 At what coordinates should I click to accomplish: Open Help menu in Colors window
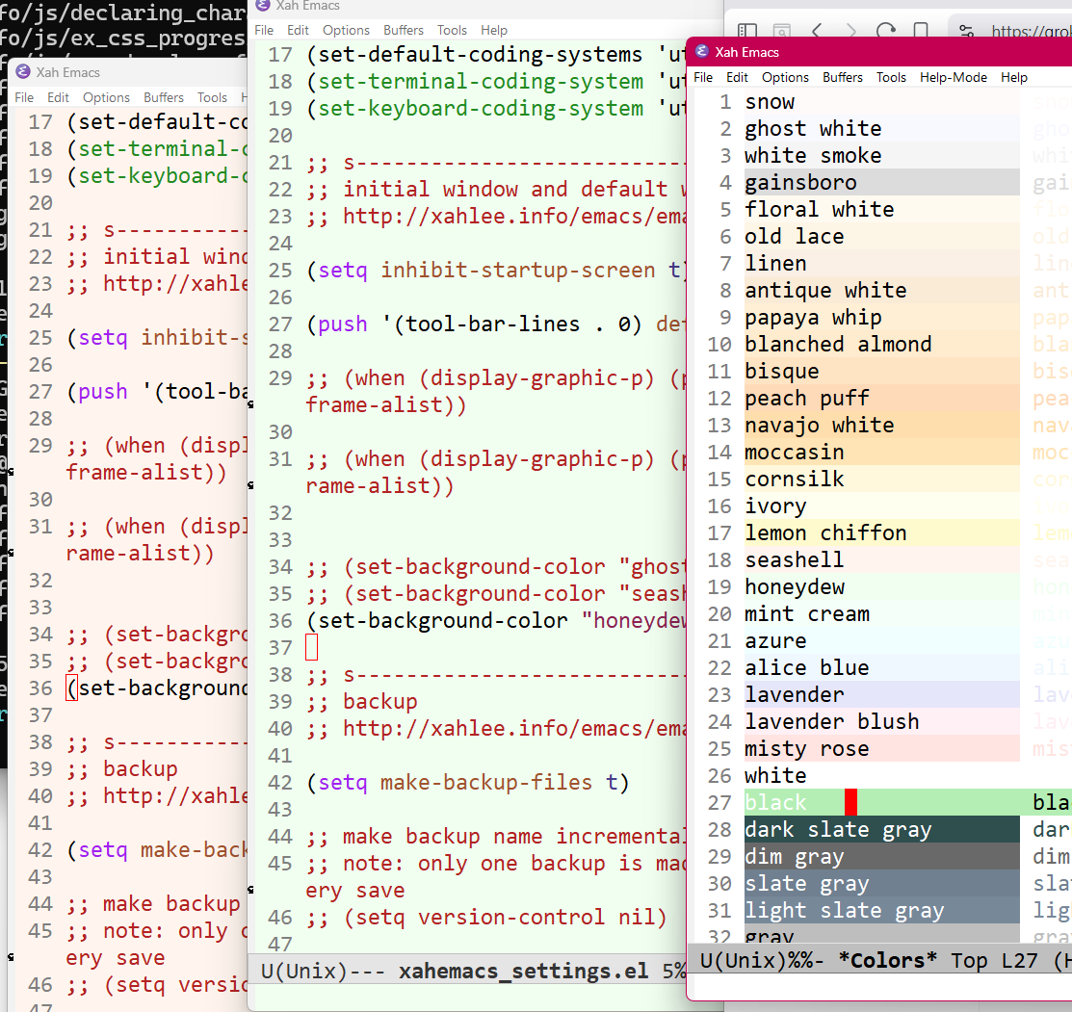pyautogui.click(x=1014, y=77)
